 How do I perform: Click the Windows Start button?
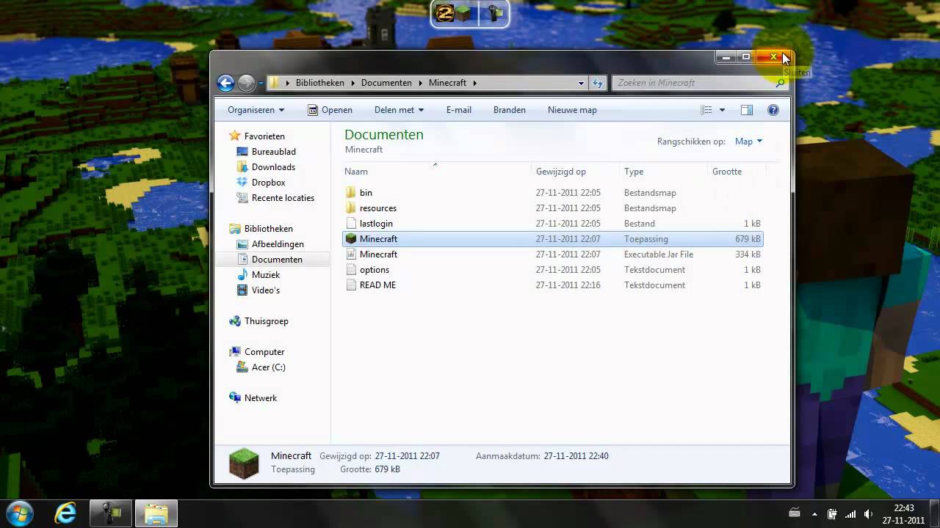[x=19, y=513]
